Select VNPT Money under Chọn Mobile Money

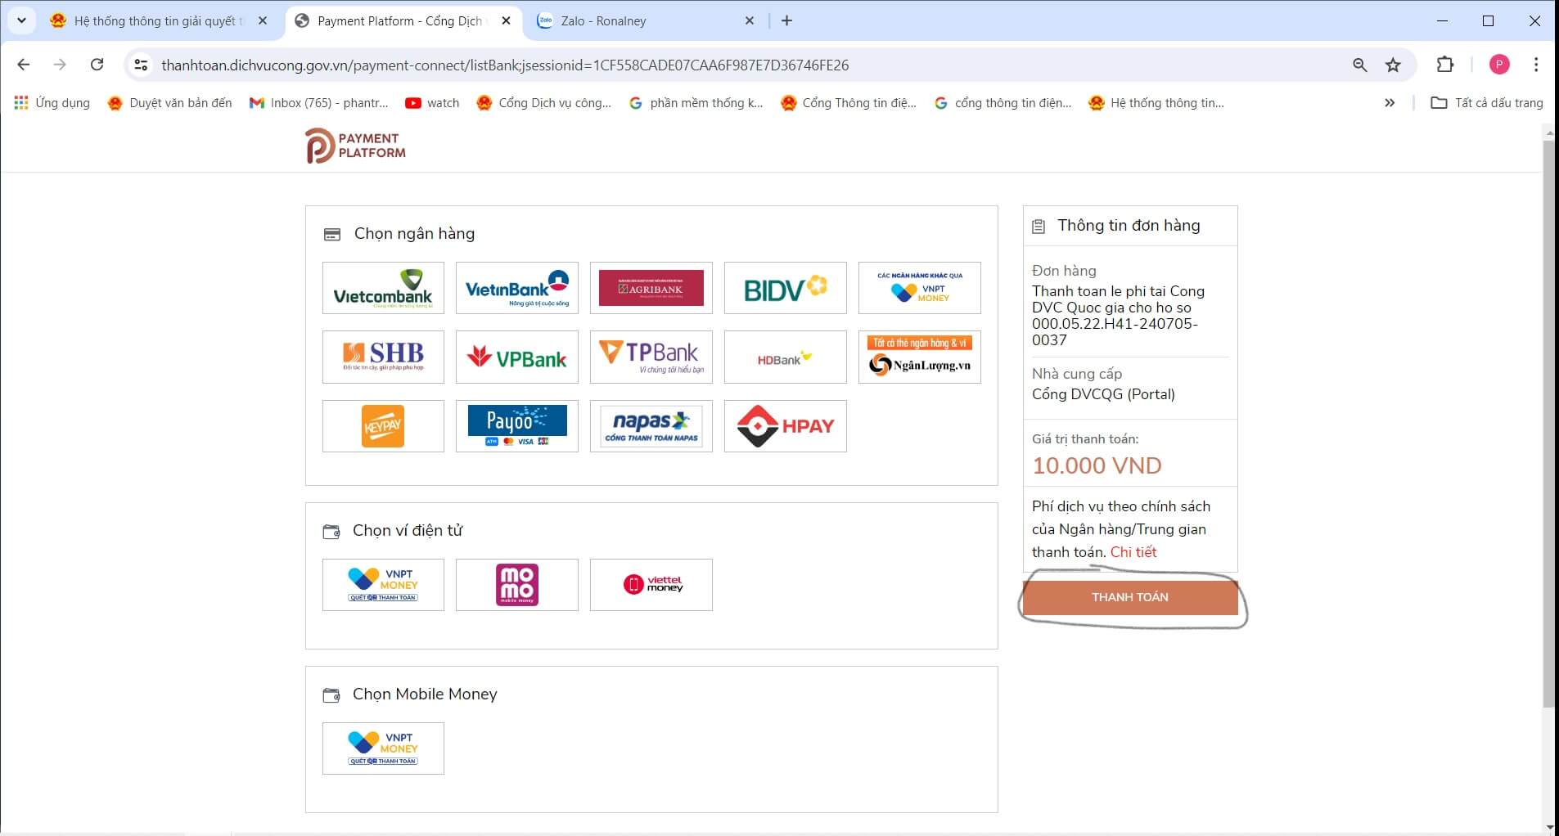(x=383, y=748)
